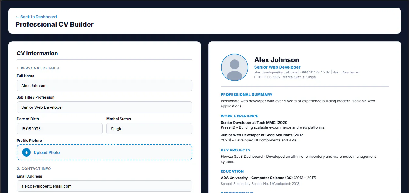
Task: Click "Junior Web Developer at Code Solutions" entry
Action: [x=262, y=137]
